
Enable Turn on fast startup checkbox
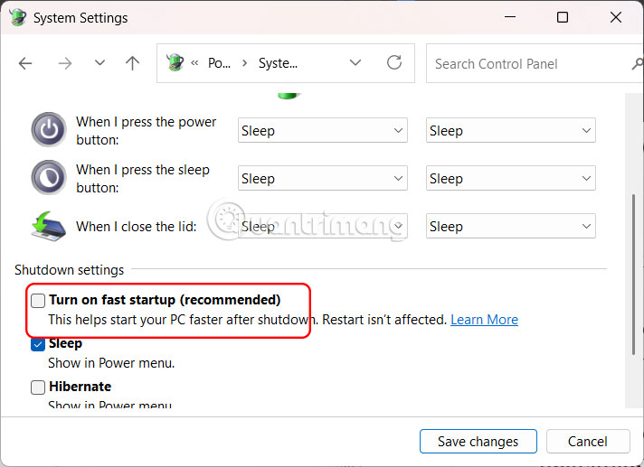coord(38,300)
